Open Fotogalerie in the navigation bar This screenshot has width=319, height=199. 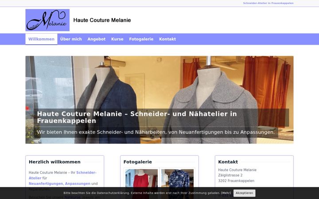(141, 39)
